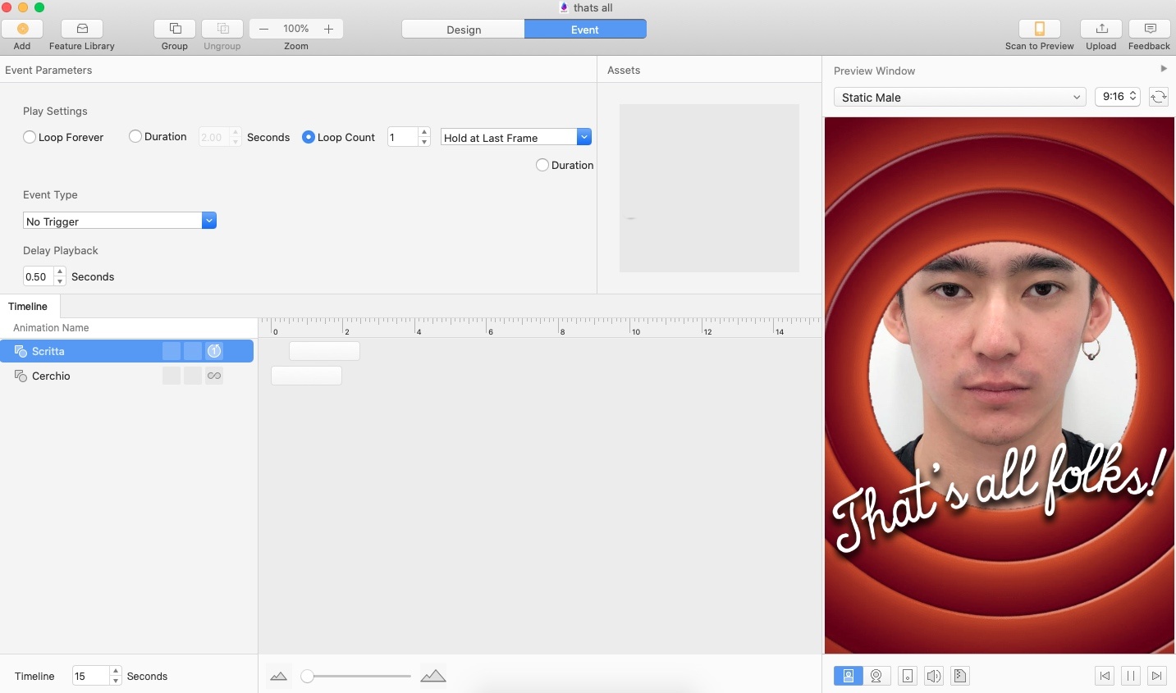The image size is (1176, 693).
Task: Click the Duration 2.00 seconds field
Action: (213, 137)
